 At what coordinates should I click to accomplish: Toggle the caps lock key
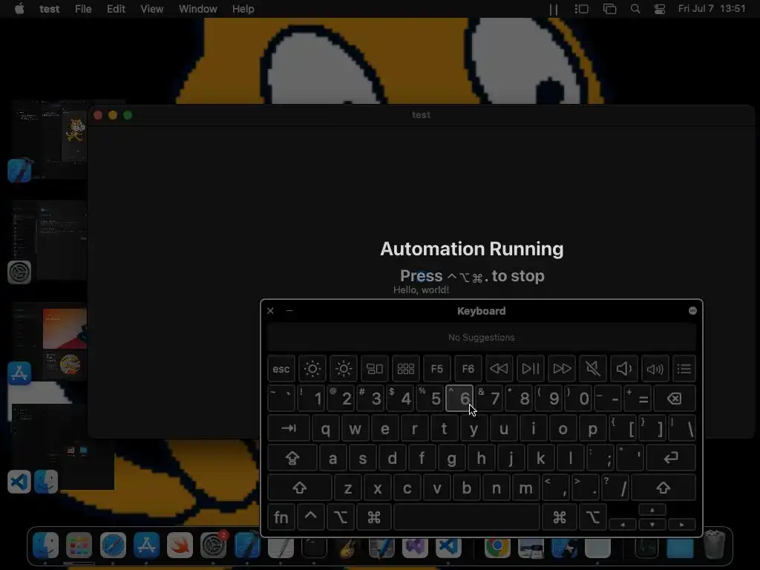(x=292, y=457)
